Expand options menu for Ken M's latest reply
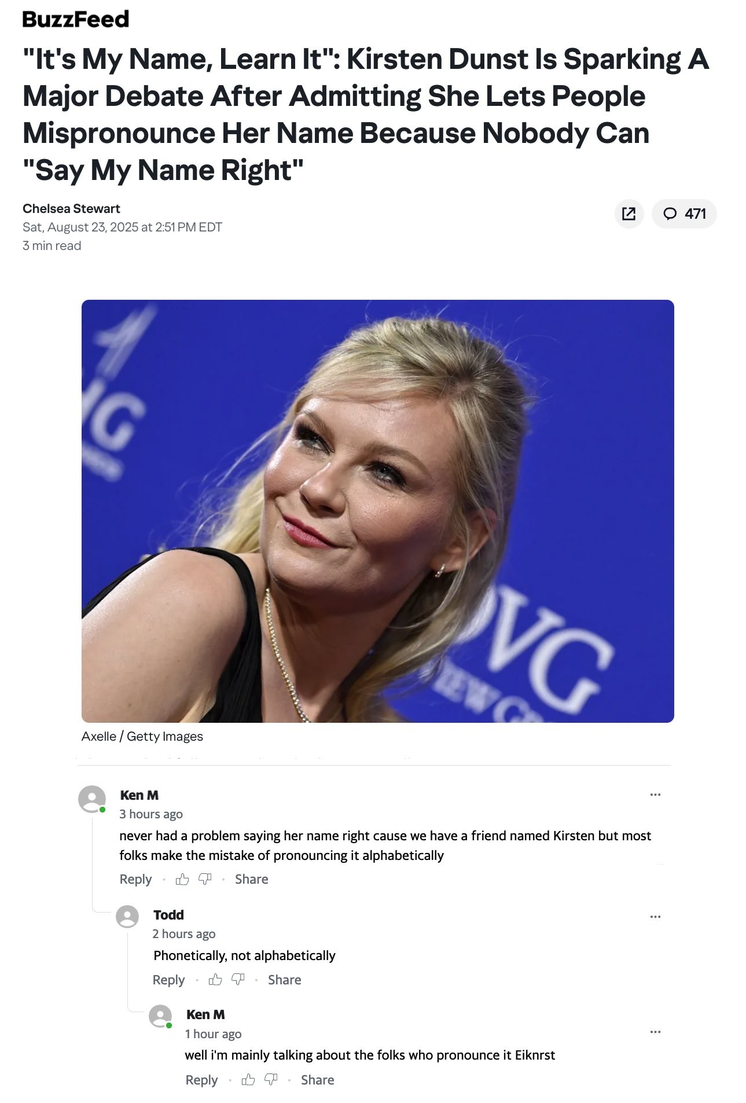The height and width of the screenshot is (1103, 746). coord(655,1032)
